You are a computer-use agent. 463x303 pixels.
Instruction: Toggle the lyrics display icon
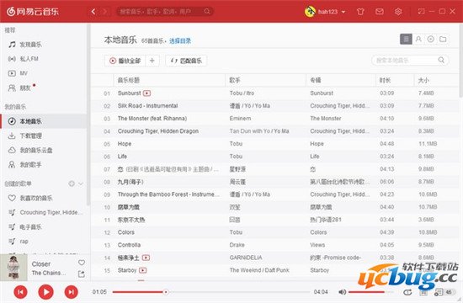(423, 292)
